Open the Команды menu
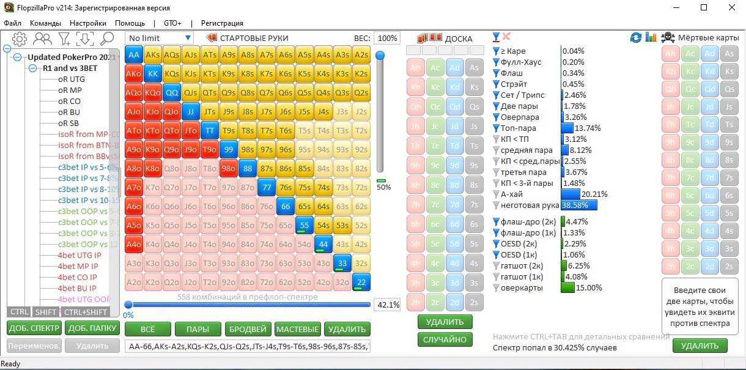Image resolution: width=746 pixels, height=370 pixels. coord(45,23)
